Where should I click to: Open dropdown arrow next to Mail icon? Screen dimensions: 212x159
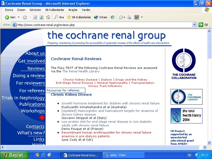(x=124, y=17)
